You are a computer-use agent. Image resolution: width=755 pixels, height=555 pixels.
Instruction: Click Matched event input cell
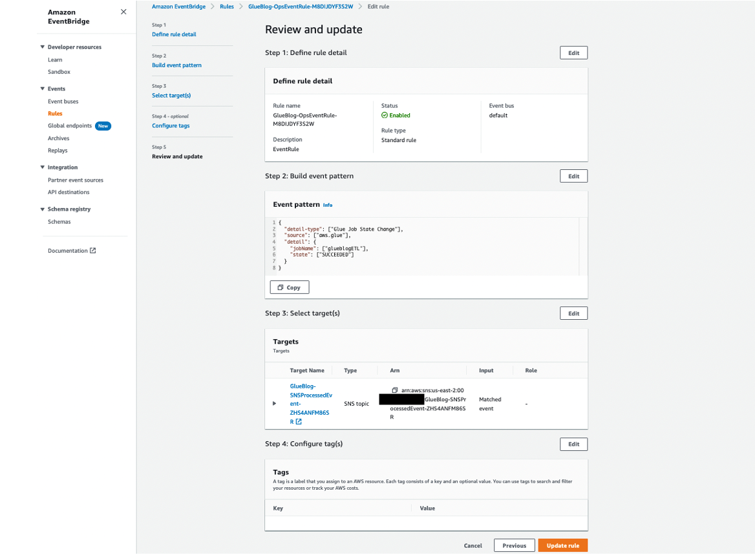(490, 404)
